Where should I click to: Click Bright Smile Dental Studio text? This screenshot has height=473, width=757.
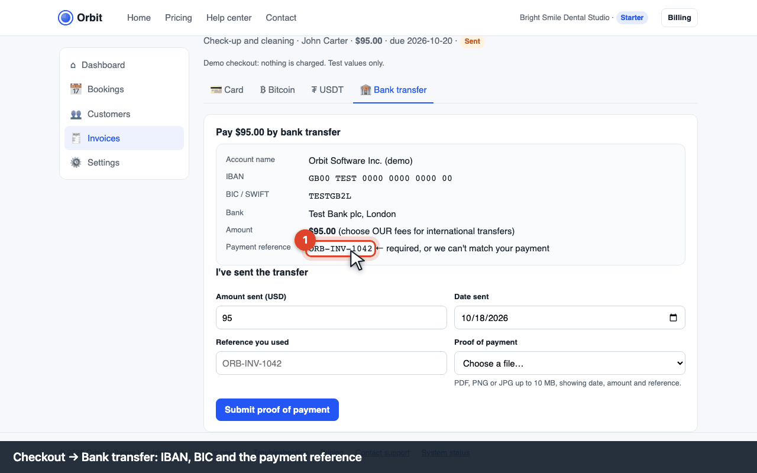[564, 18]
